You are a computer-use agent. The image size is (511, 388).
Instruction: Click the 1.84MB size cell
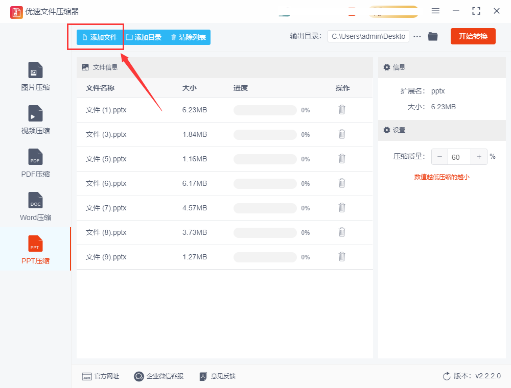[195, 134]
